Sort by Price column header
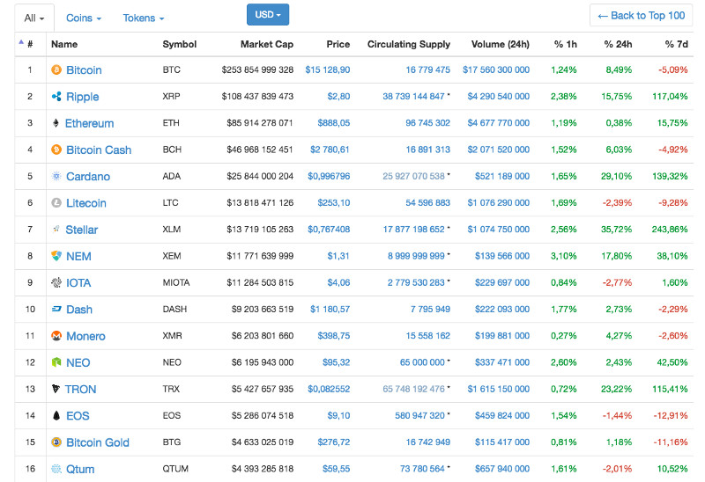Viewport: 705px width, 482px height. (x=338, y=44)
